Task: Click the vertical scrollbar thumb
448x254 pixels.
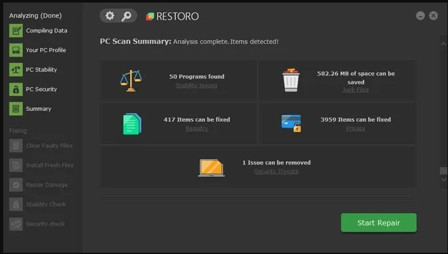Action: tap(444, 171)
